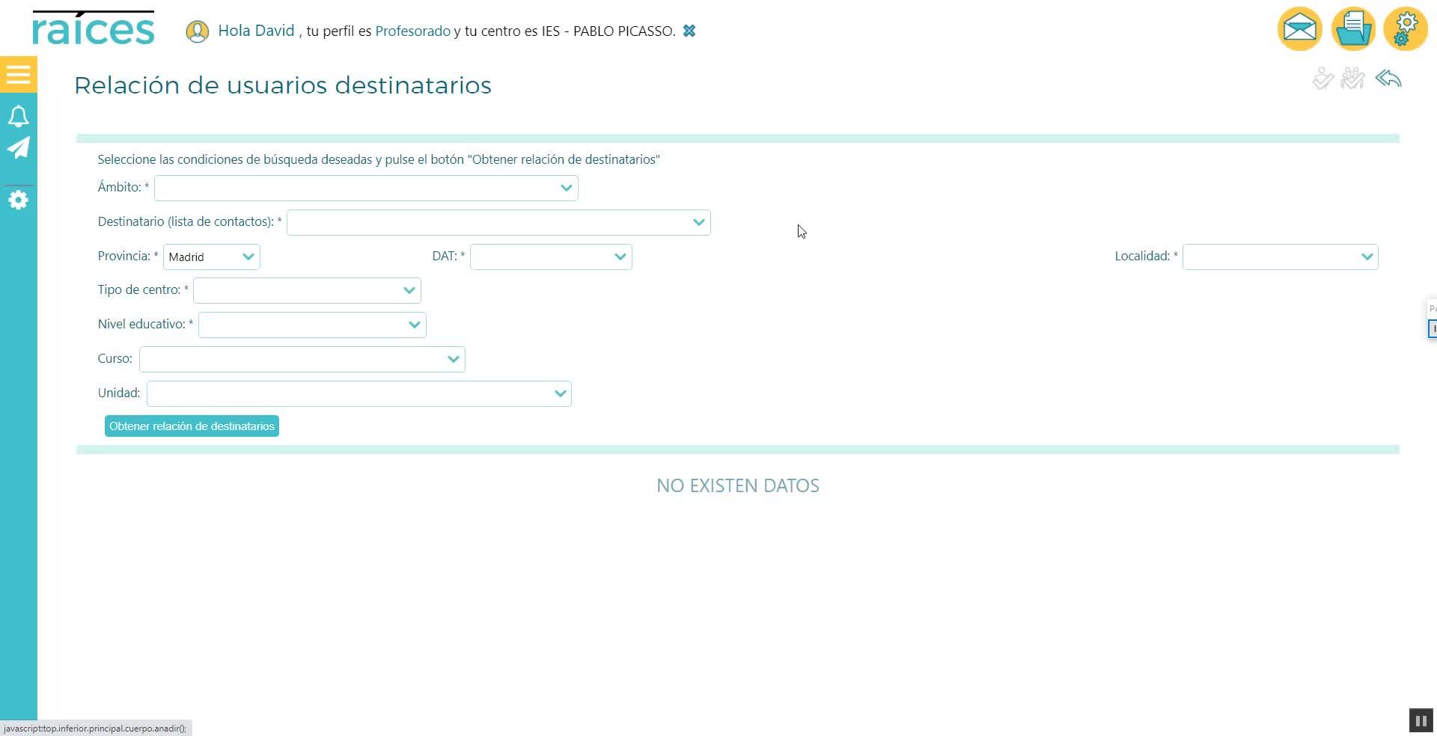The image size is (1437, 736).
Task: Open the documents folder icon
Action: (x=1353, y=28)
